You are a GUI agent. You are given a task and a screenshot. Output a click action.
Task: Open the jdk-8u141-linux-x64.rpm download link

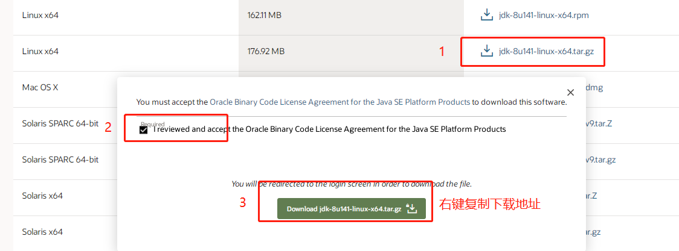click(544, 15)
